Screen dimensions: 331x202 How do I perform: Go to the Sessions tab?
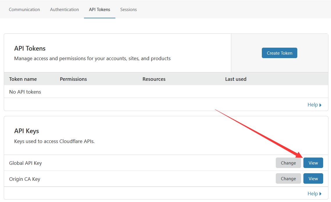tap(128, 10)
